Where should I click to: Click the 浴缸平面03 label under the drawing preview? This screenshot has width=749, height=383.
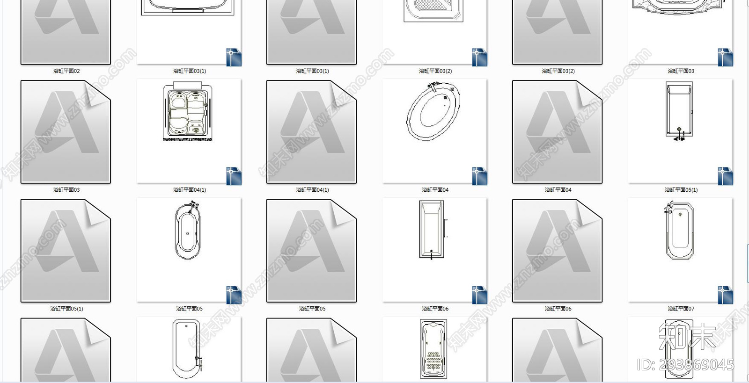point(681,71)
